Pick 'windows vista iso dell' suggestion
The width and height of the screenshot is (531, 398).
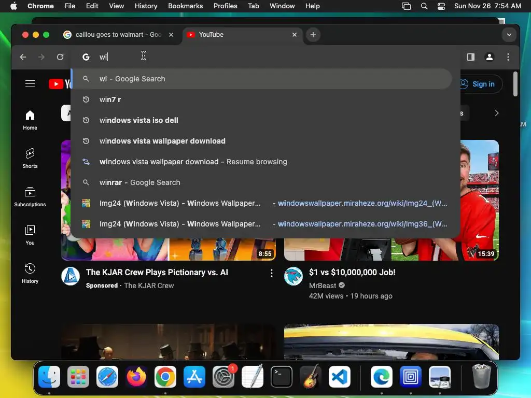(x=261, y=120)
